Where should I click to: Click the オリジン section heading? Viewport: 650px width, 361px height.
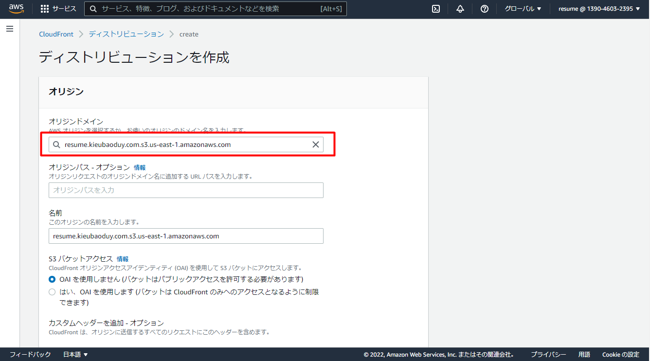[x=66, y=91]
